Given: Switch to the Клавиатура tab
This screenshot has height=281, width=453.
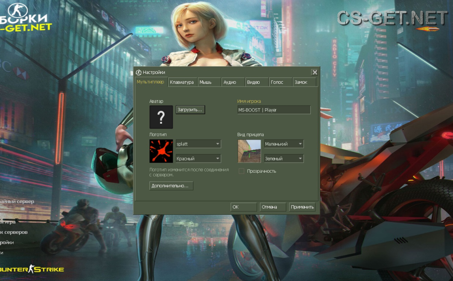Looking at the screenshot, I should [182, 82].
